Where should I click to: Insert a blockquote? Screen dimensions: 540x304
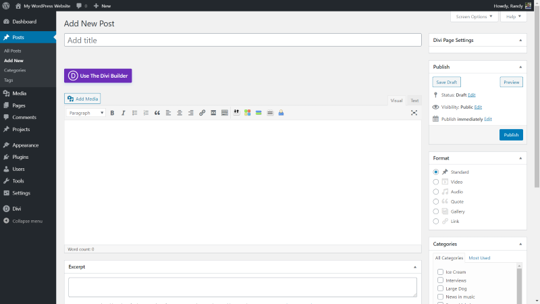pyautogui.click(x=157, y=113)
